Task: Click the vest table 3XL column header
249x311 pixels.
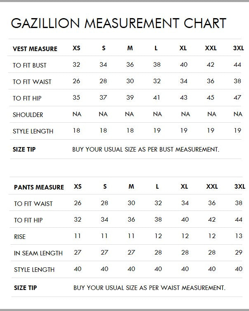Action: click(x=239, y=48)
